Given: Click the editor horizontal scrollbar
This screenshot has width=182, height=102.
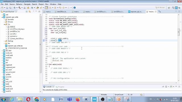Looking at the screenshot, I should (113, 83).
